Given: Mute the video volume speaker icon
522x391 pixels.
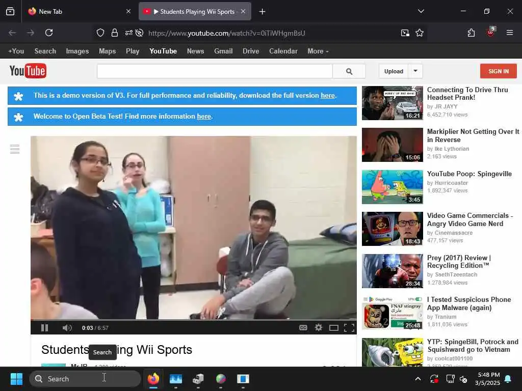Looking at the screenshot, I should [x=67, y=328].
